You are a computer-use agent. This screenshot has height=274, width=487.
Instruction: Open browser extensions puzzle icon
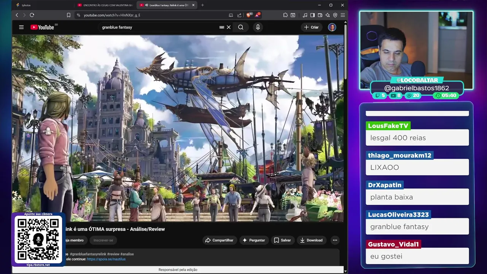pyautogui.click(x=285, y=15)
